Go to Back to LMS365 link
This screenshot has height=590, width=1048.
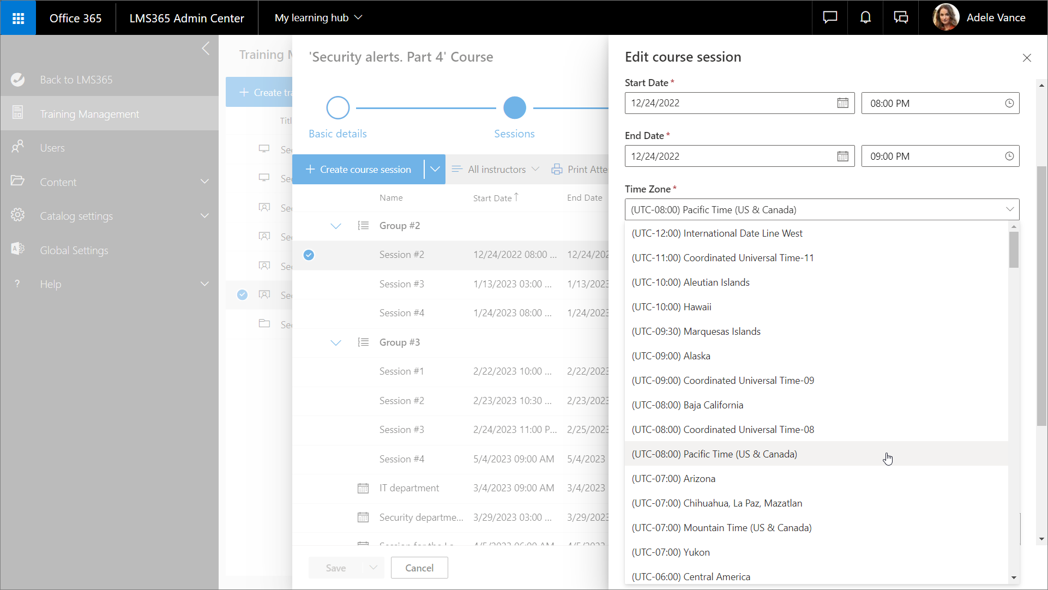[x=76, y=80]
